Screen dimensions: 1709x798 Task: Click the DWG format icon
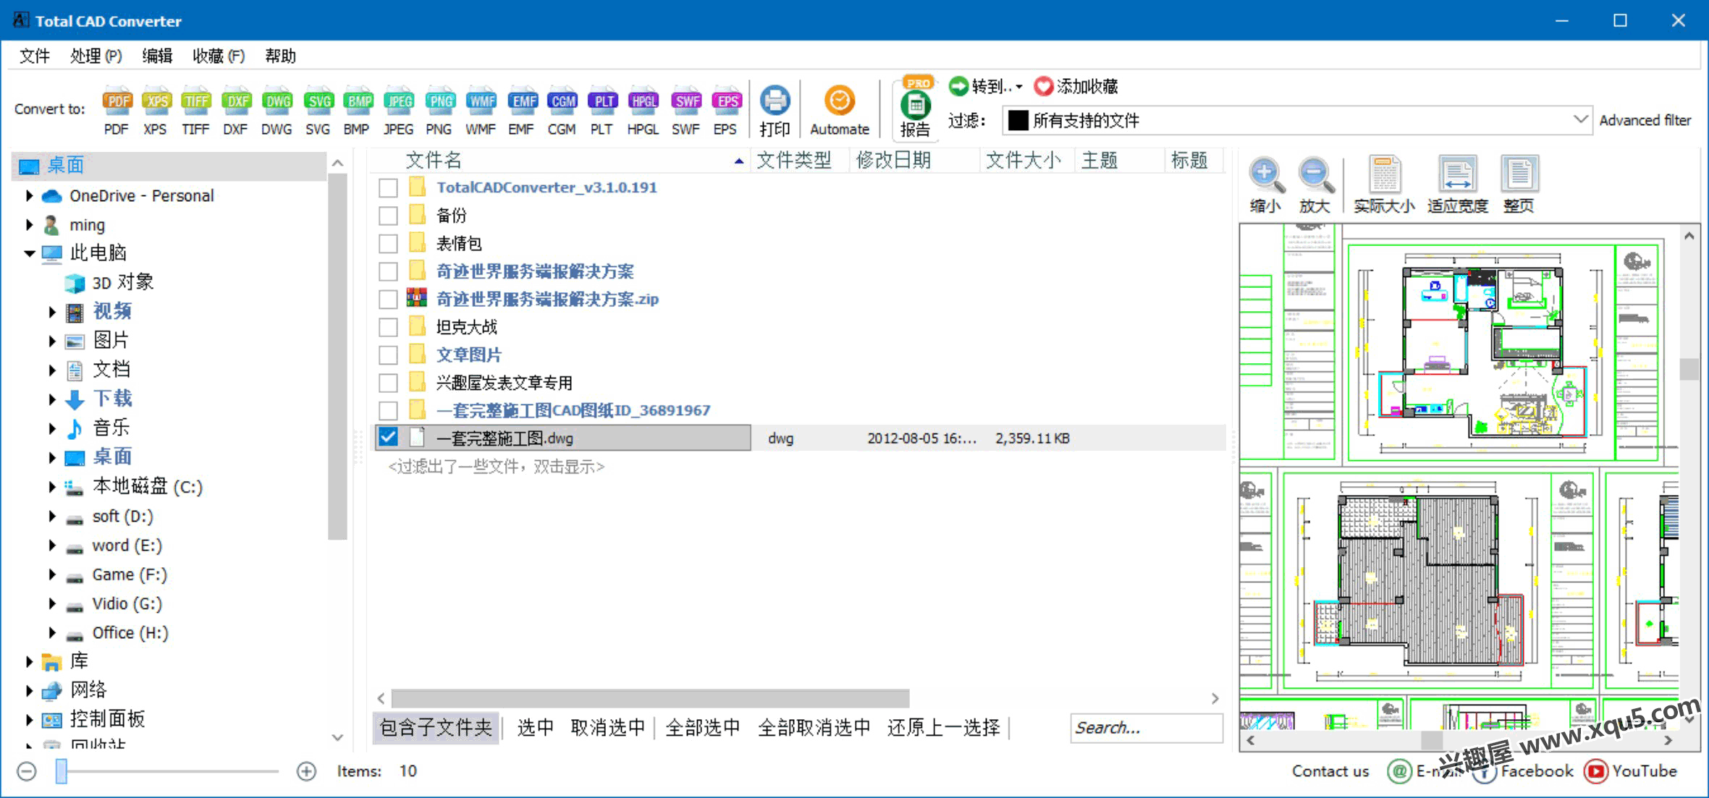coord(277,111)
